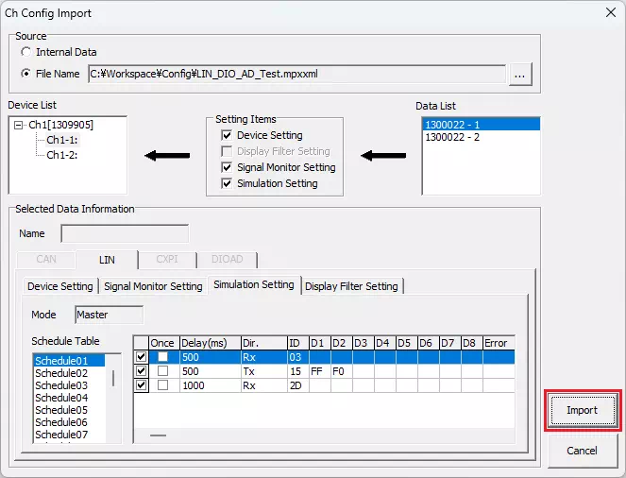The width and height of the screenshot is (626, 478).
Task: Select Schedule03 in Schedule Table
Action: 70,385
